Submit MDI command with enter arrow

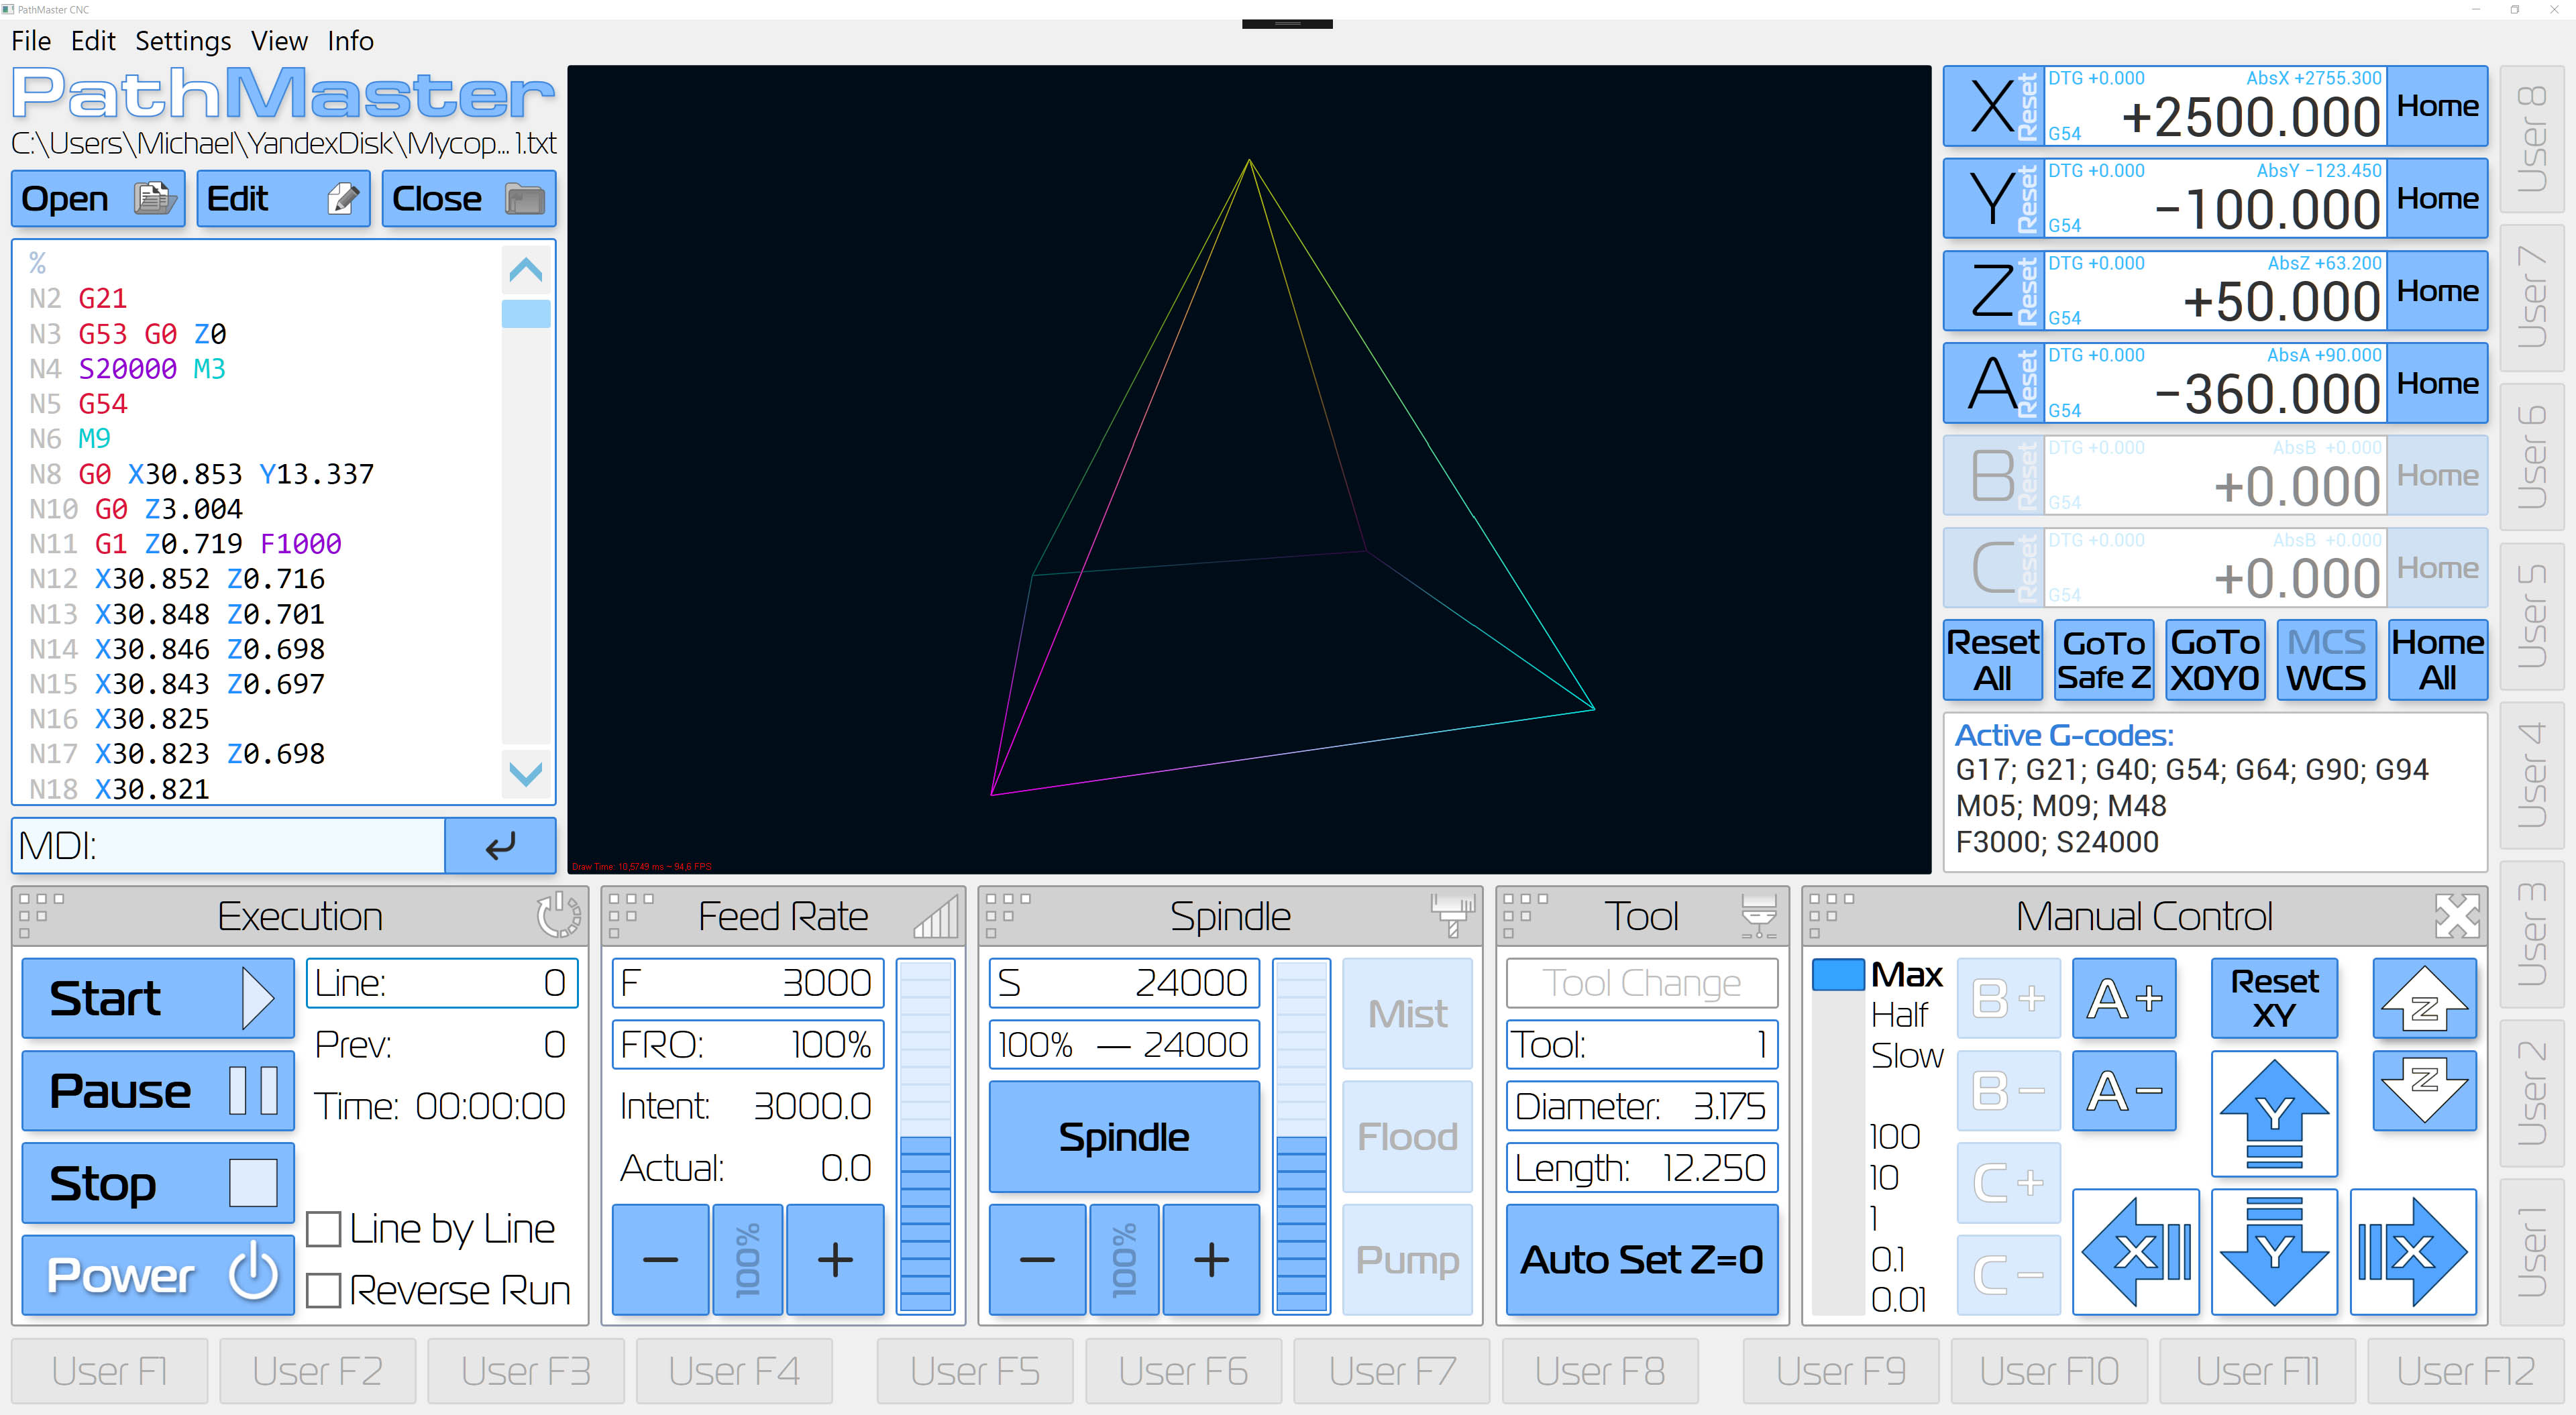pyautogui.click(x=500, y=845)
